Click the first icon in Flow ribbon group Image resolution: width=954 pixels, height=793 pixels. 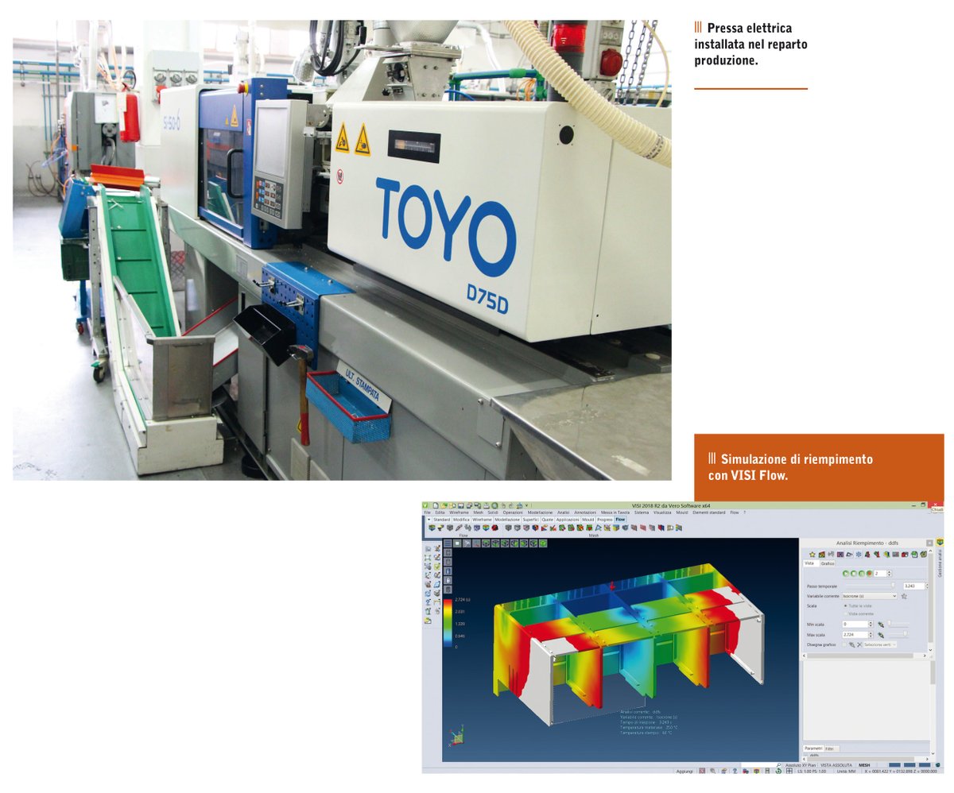point(432,528)
